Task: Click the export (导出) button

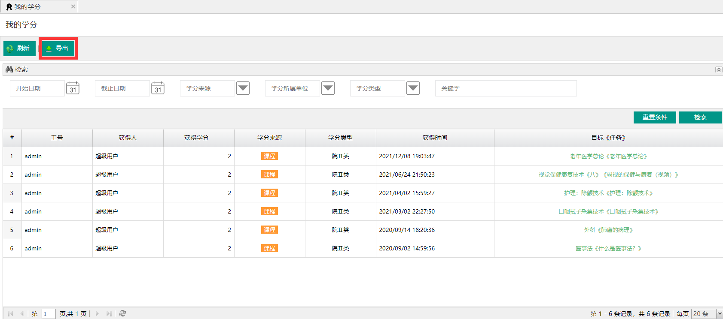Action: 58,48
